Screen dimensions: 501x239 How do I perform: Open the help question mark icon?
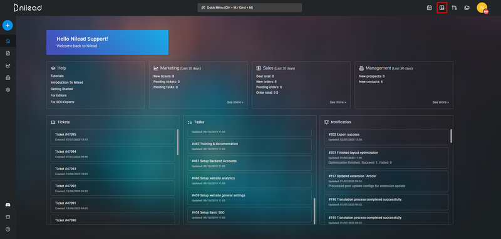8,229
